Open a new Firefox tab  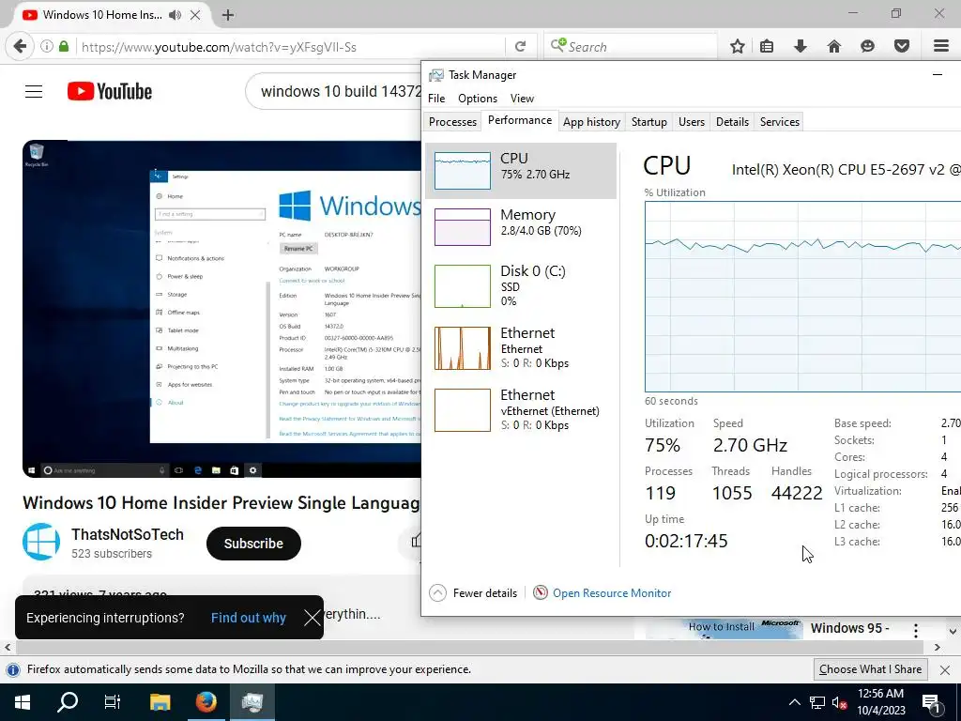pyautogui.click(x=228, y=15)
